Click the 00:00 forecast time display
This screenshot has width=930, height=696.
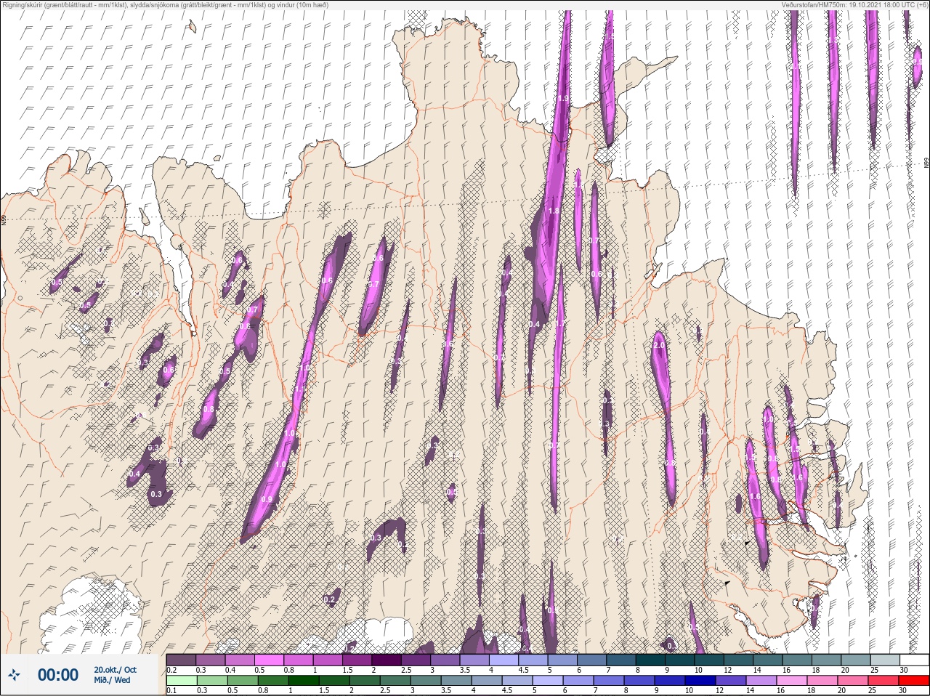(58, 675)
